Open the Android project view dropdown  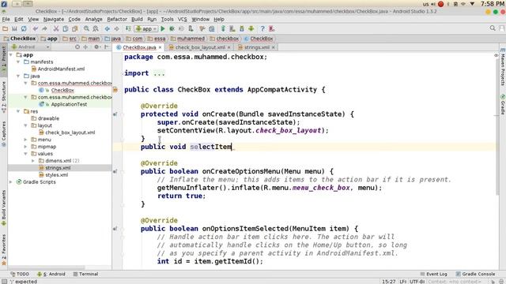pos(31,47)
